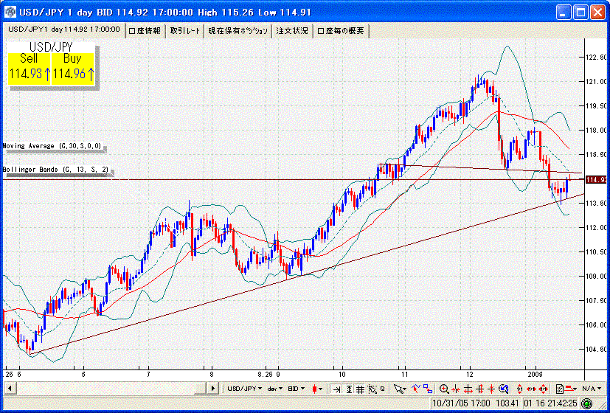The width and height of the screenshot is (610, 413).
Task: Select the 注文状況 tab
Action: (292, 31)
